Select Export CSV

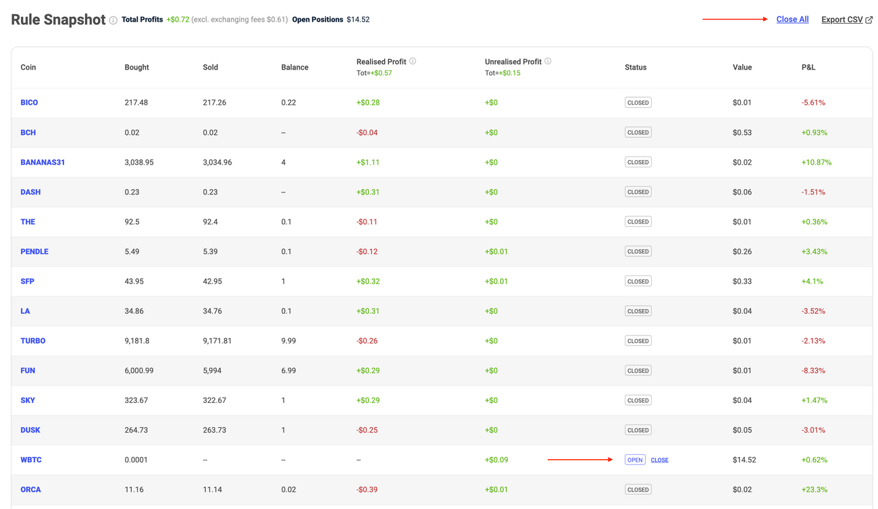coord(842,19)
